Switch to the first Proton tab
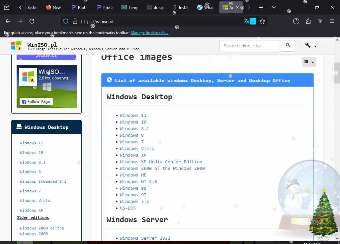This screenshot has width=340, height=244. tap(79, 8)
